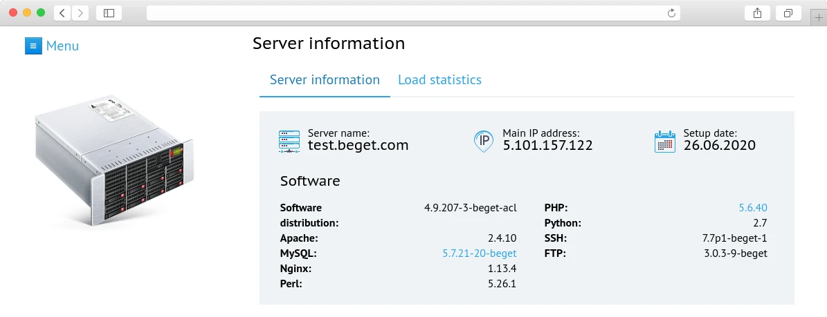The image size is (827, 317).
Task: Go back with browser back arrow
Action: 62,13
